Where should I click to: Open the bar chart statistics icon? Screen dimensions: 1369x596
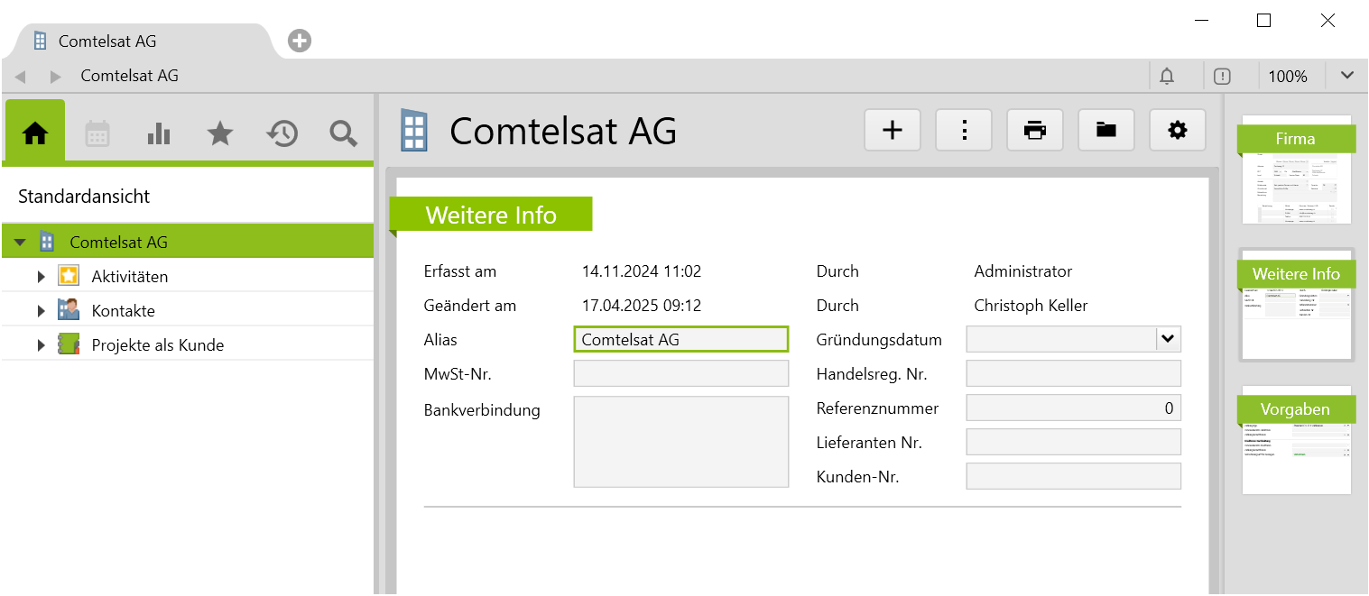pos(159,133)
